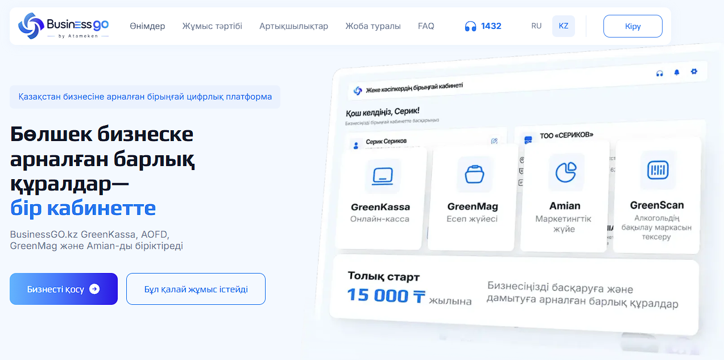724x360 pixels.
Task: Click the бір кабинетте blue heading text
Action: 83,208
